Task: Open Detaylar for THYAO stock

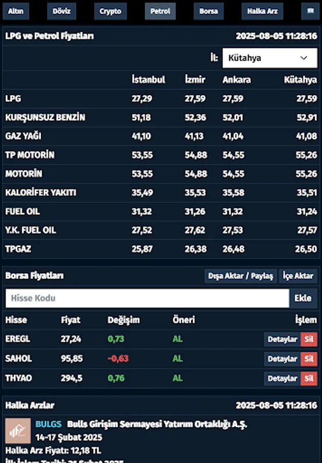Action: 282,378
